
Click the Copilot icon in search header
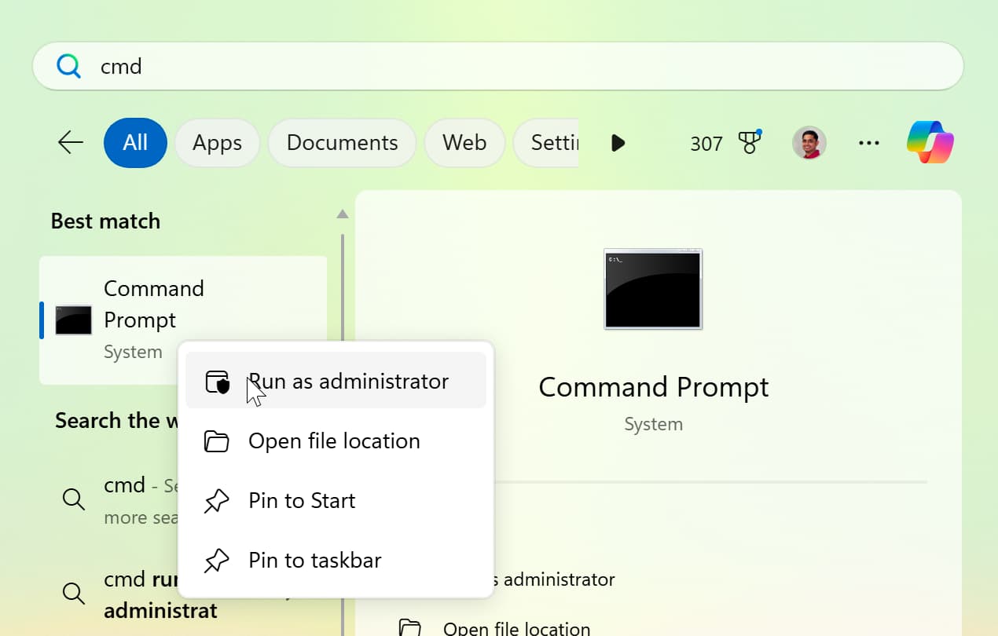tap(930, 142)
